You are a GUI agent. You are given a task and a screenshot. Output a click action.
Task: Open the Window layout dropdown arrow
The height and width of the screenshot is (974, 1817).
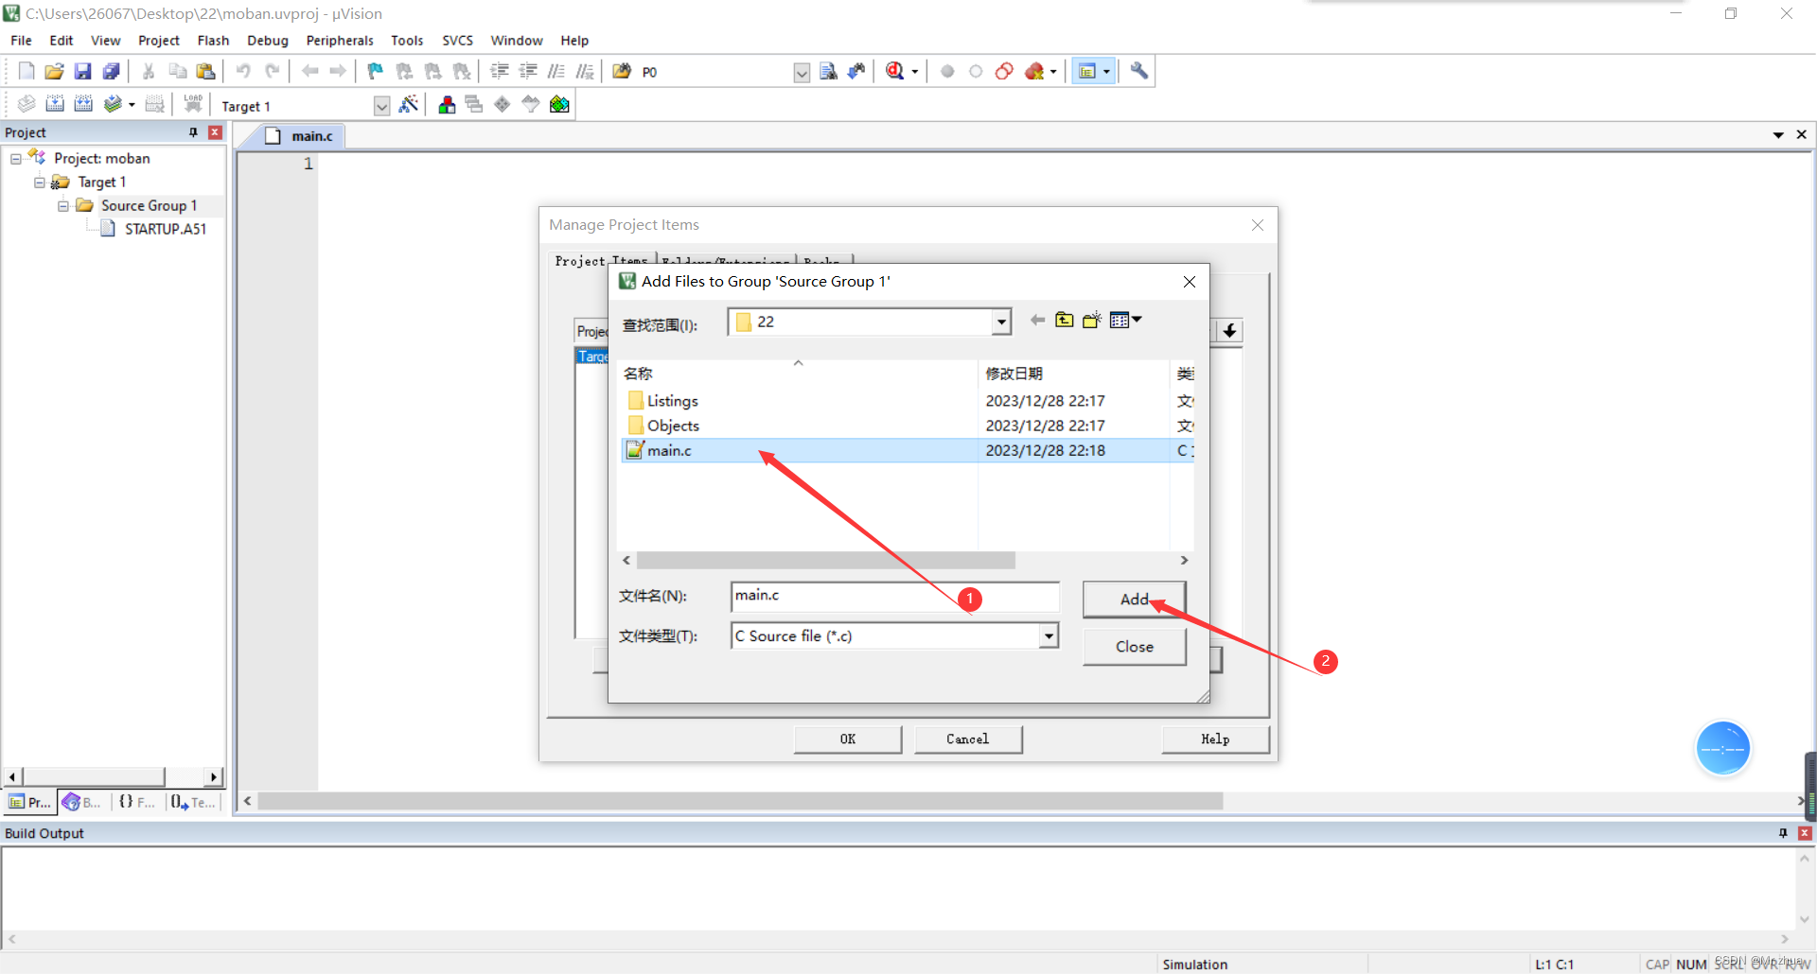click(x=1106, y=71)
